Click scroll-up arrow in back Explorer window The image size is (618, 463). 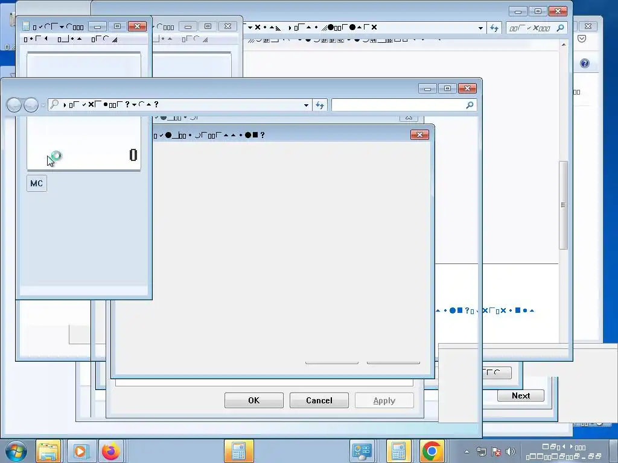pos(564,45)
